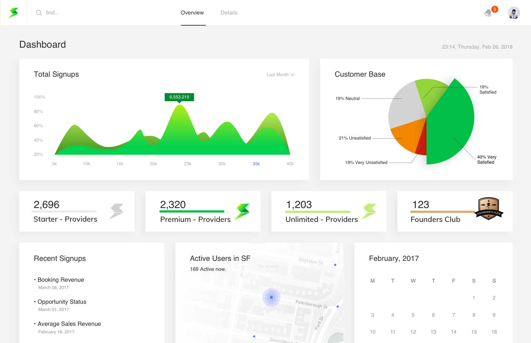Switch to the Details tab
Image resolution: width=531 pixels, height=343 pixels.
tap(229, 12)
